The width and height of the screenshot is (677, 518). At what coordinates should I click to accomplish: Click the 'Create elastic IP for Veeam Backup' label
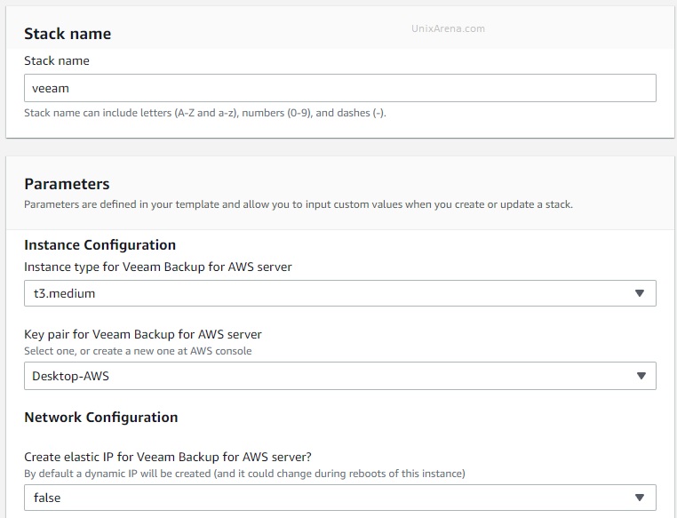pos(168,457)
